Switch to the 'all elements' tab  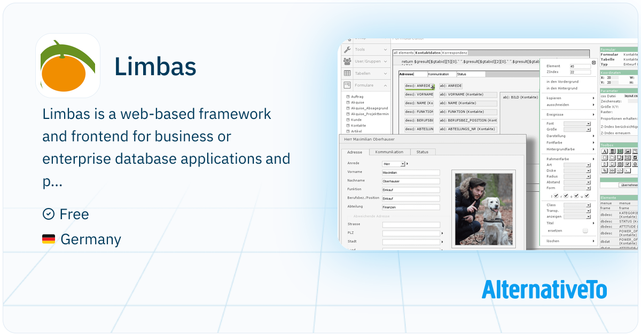(x=403, y=53)
